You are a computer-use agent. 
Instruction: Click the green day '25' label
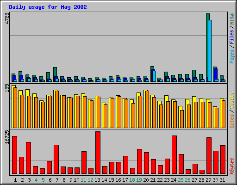[x=181, y=180]
